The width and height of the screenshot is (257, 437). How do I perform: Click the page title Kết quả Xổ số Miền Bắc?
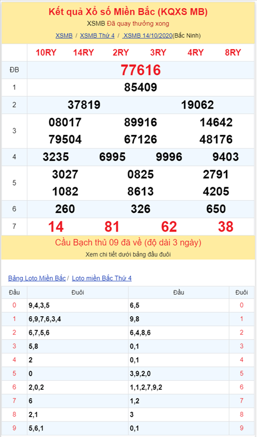point(128,12)
